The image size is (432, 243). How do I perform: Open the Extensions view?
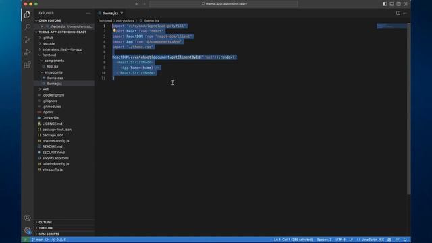pyautogui.click(x=27, y=65)
